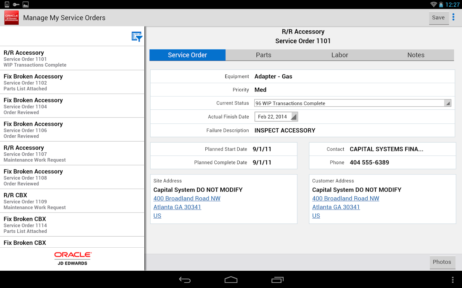
Task: Tap the filter service orders icon
Action: click(137, 36)
